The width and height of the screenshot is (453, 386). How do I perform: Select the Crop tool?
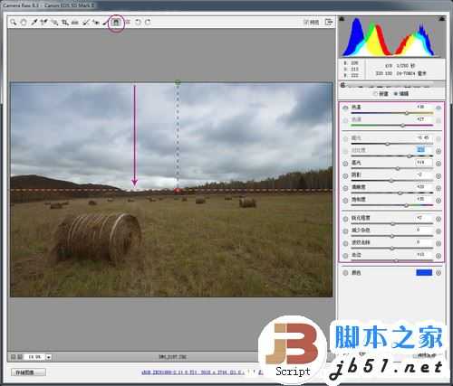(65, 23)
